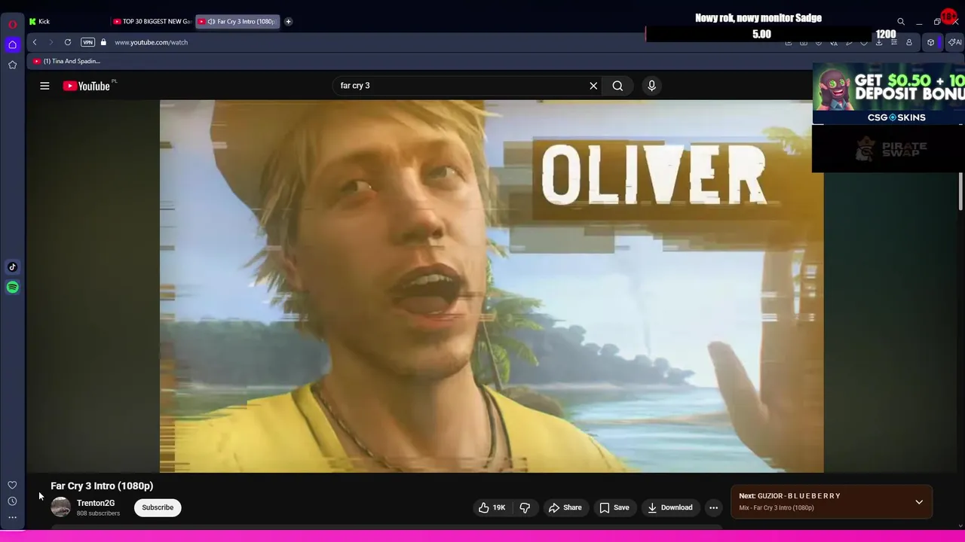
Task: View site security lock info
Action: click(103, 42)
